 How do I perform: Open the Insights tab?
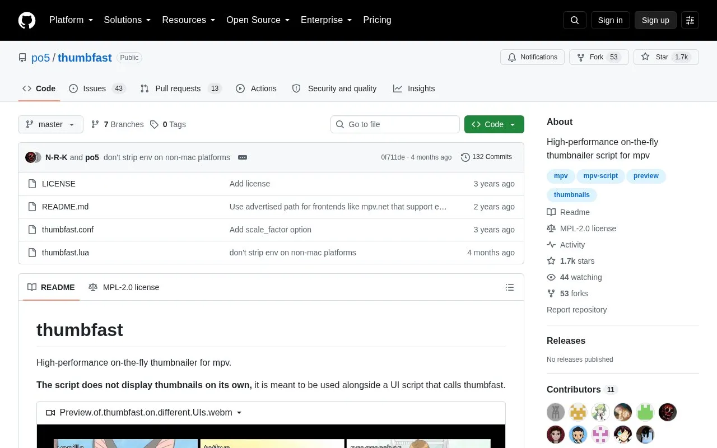[x=414, y=88]
